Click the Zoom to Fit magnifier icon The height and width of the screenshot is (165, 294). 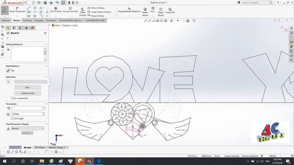tap(146, 21)
